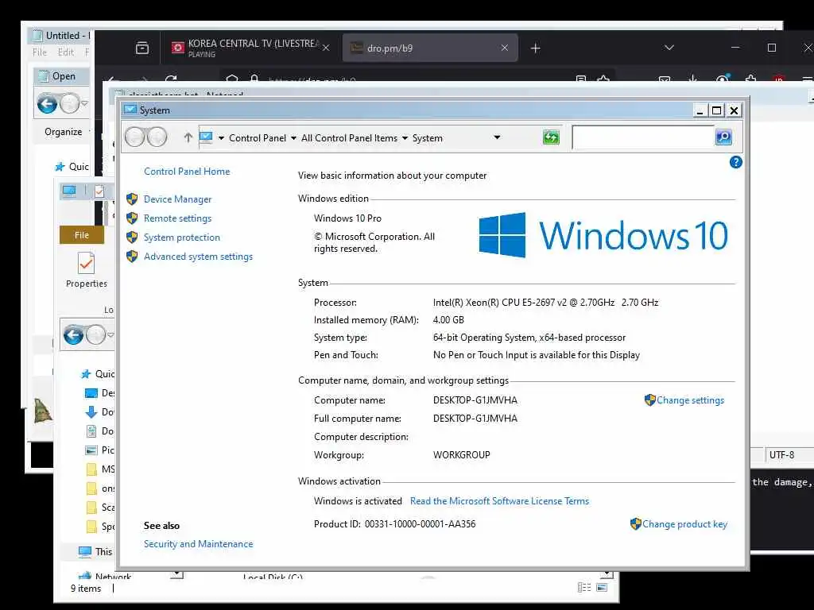This screenshot has height=610, width=814.
Task: Open Edit menu in Untitled Notepad
Action: point(65,52)
